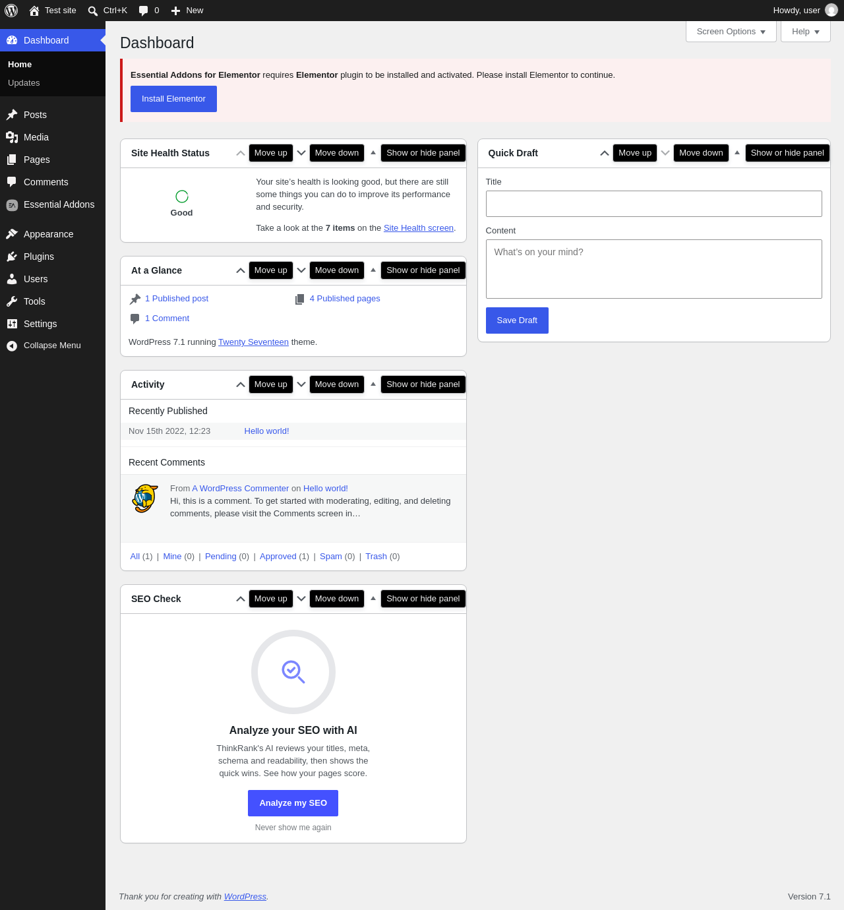Click the Activity panel move up chevron
844x910 pixels.
(x=241, y=384)
